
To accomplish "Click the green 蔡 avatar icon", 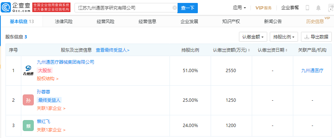I will [28, 126].
